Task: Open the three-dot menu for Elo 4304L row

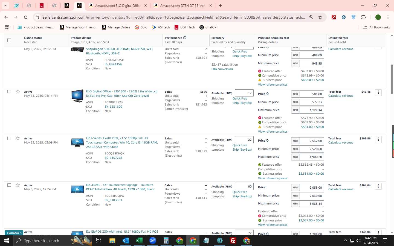Action: (378, 186)
